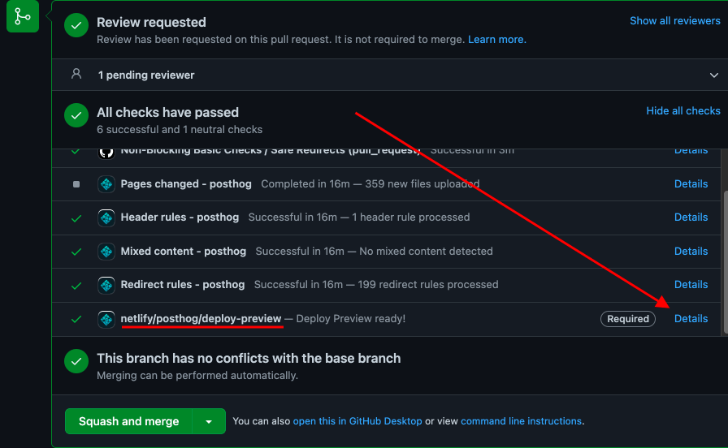Collapse checks with Hide all checks
The width and height of the screenshot is (728, 448).
[x=682, y=111]
